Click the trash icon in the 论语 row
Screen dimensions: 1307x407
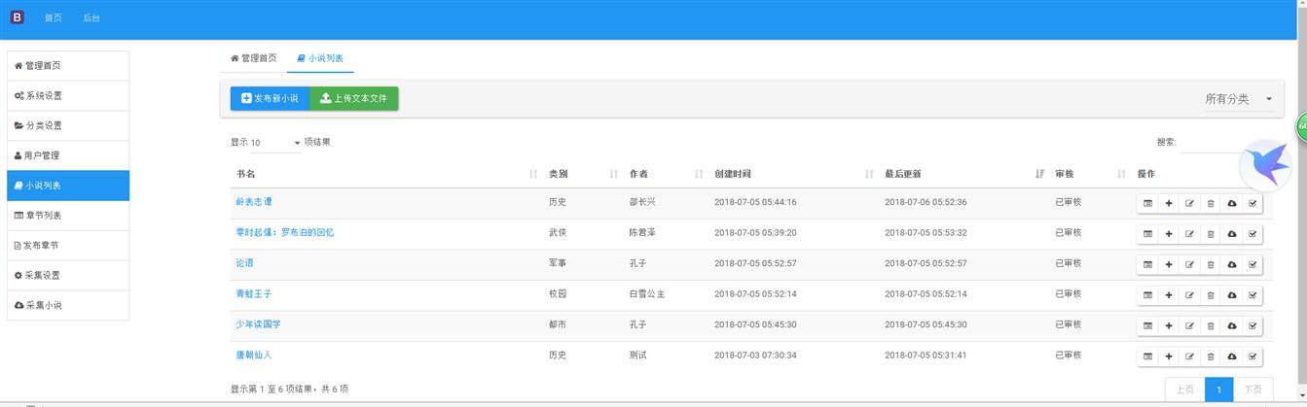(1211, 264)
